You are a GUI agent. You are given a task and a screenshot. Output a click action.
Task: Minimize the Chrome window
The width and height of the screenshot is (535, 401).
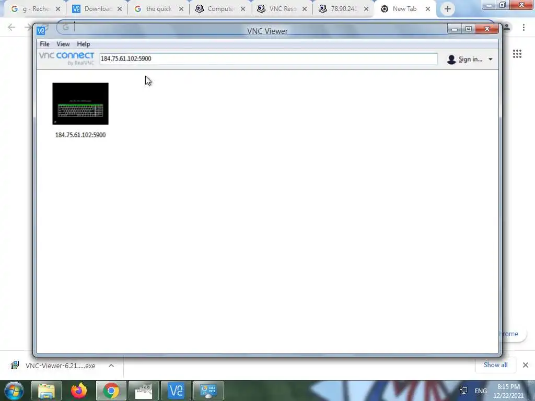coord(489,5)
